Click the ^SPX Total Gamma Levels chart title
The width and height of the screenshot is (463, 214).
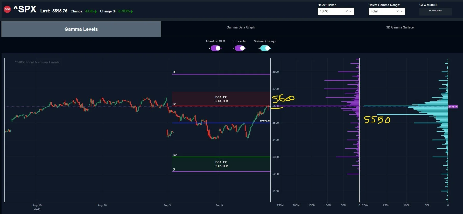tap(37, 62)
